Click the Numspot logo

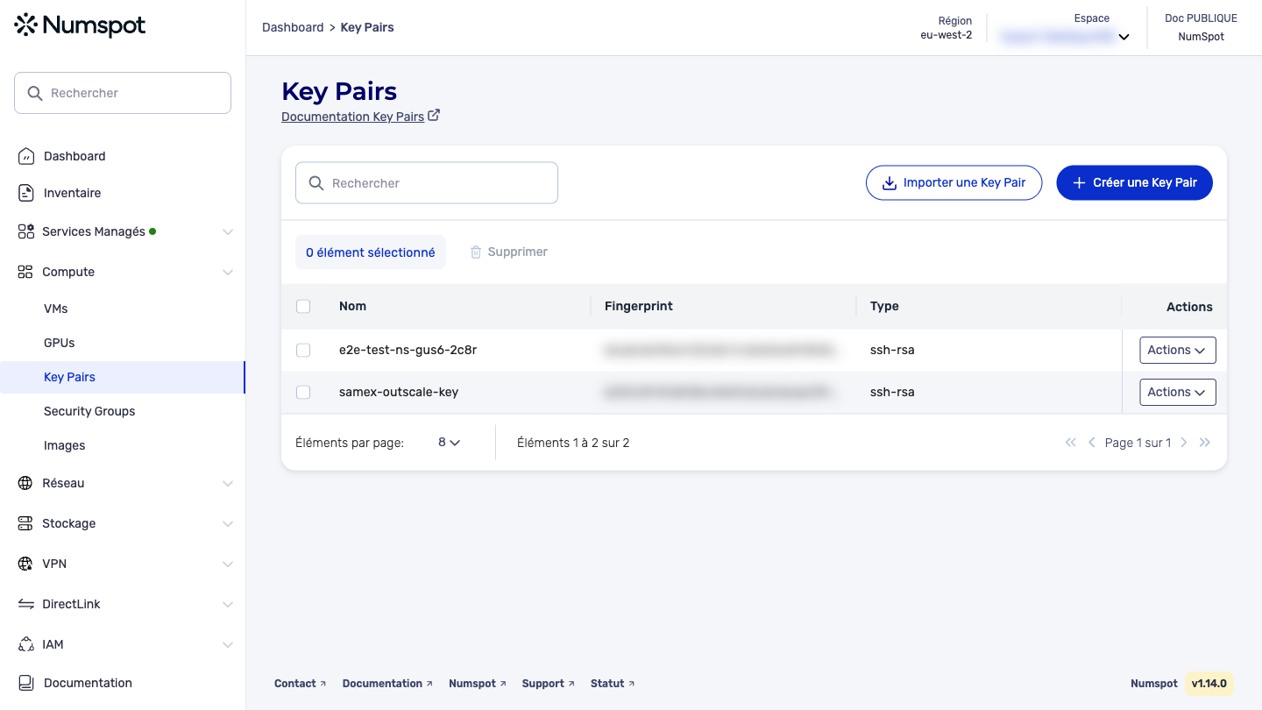81,25
